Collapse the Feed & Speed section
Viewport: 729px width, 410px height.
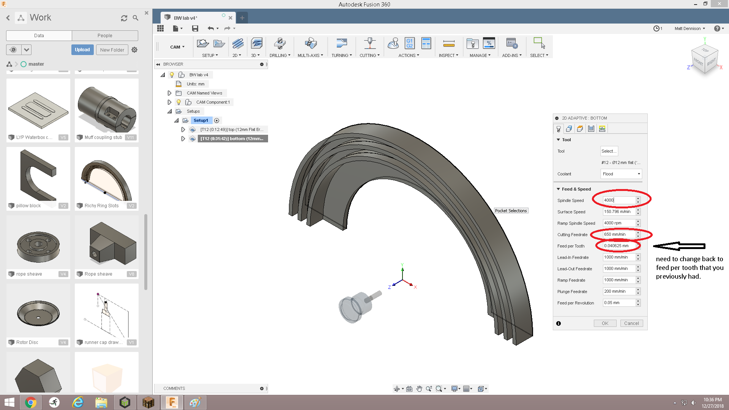click(x=559, y=189)
